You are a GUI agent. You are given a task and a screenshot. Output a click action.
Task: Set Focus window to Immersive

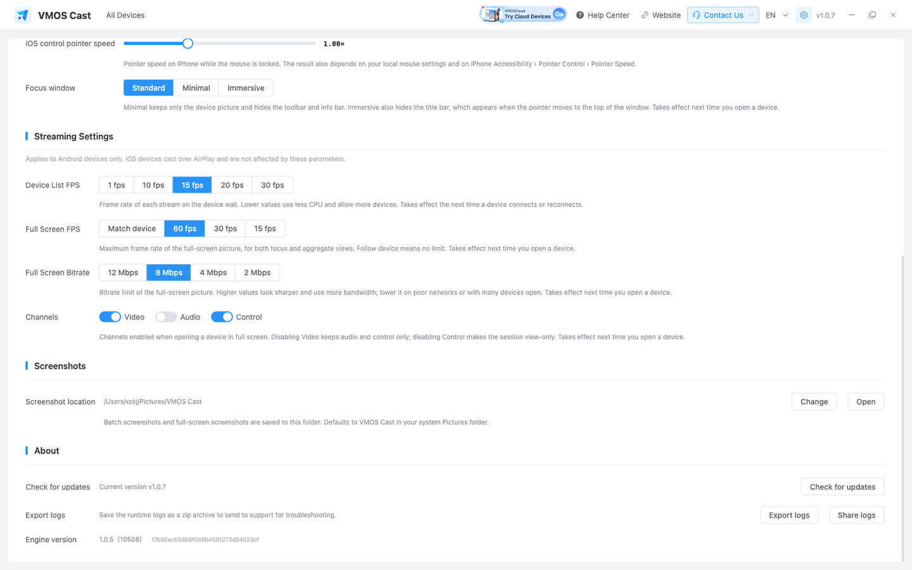point(246,88)
